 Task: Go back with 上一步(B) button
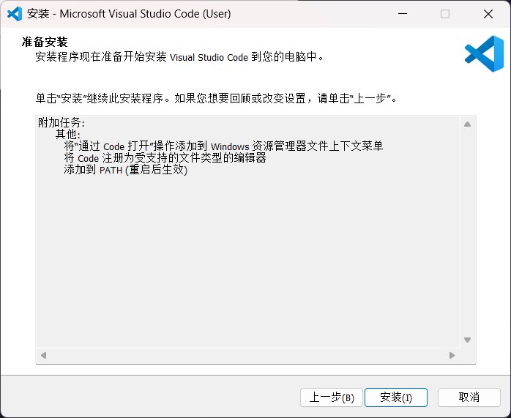tap(332, 398)
